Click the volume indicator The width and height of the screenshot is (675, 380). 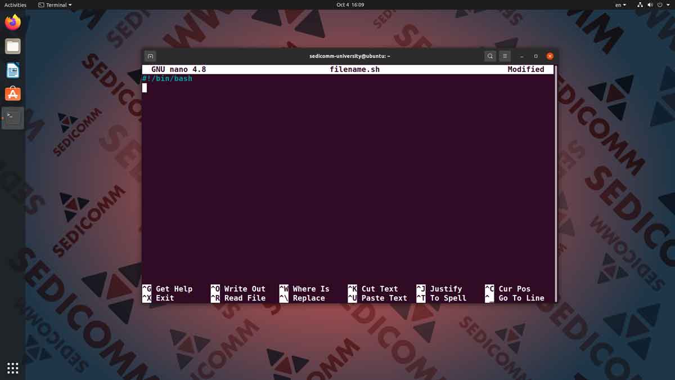coord(650,5)
